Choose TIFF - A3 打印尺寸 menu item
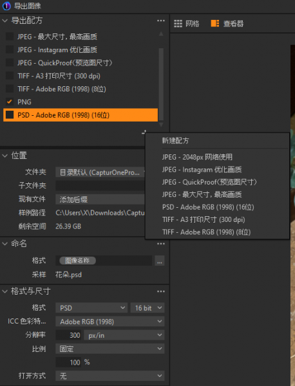295x386 pixels. pos(204,219)
